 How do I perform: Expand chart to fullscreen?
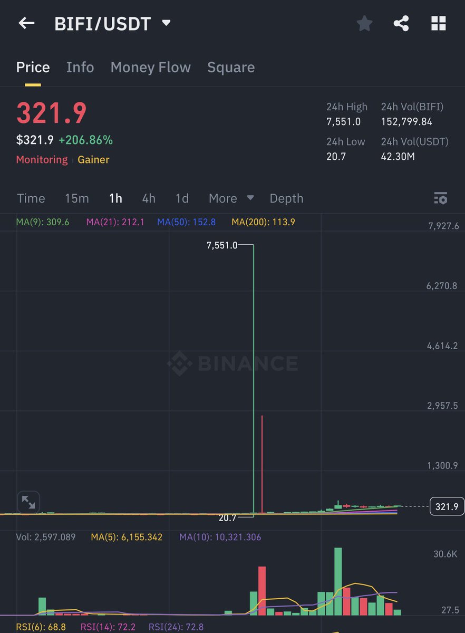28,502
